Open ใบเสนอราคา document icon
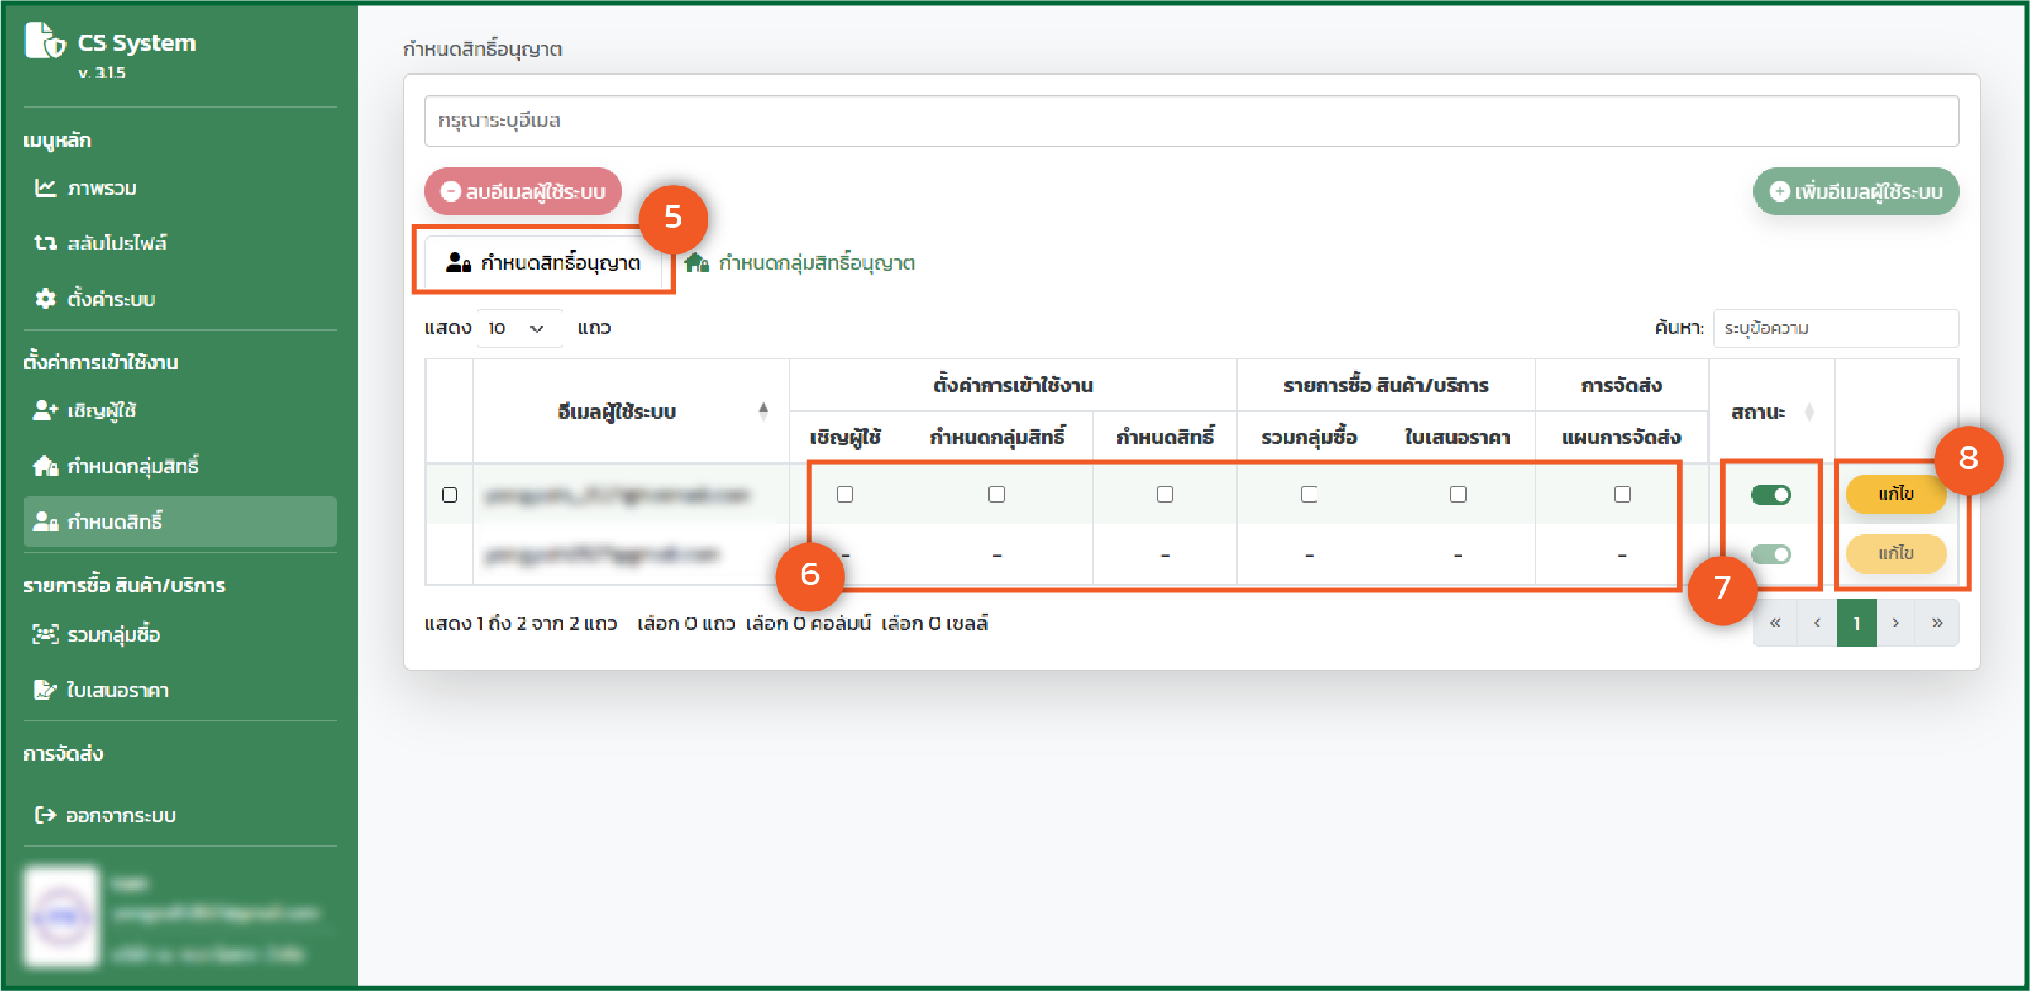Screen dimensions: 2030x991 (x=45, y=690)
